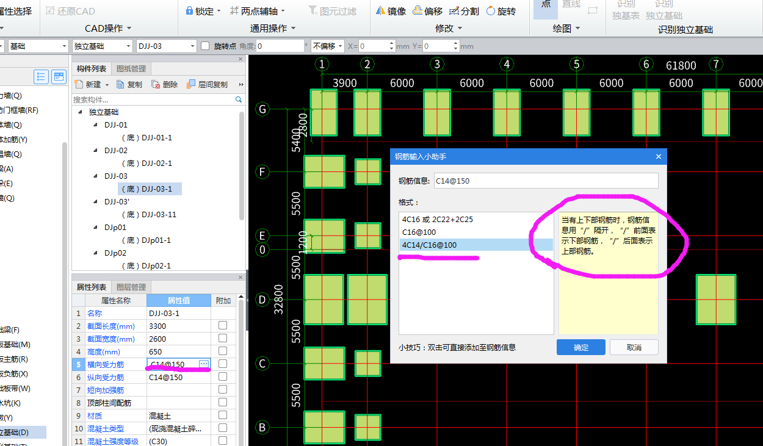
Task: Close the 属性列表 panel
Action: [x=240, y=277]
